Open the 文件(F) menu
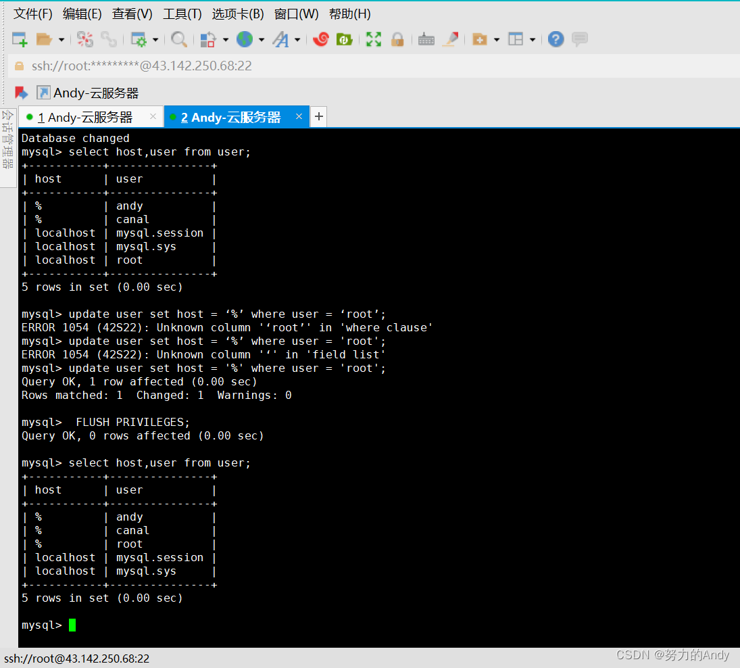The height and width of the screenshot is (668, 740). coord(32,14)
